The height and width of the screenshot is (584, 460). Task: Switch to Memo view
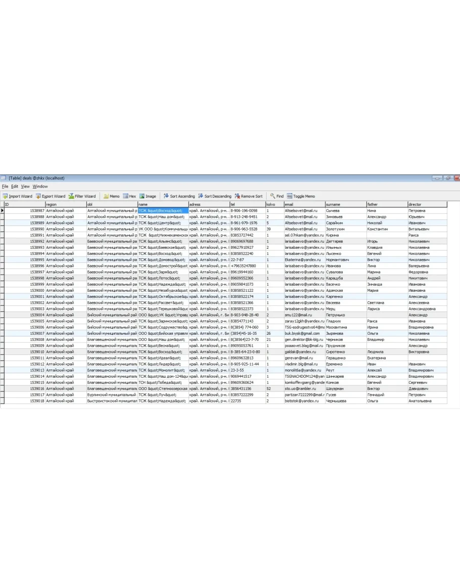pos(112,196)
